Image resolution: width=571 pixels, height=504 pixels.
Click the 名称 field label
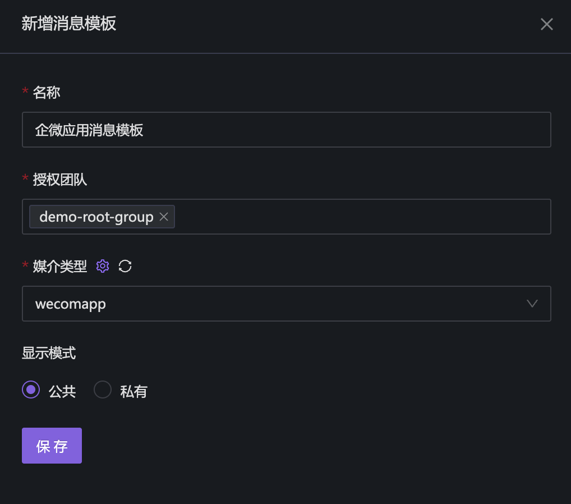tap(47, 93)
